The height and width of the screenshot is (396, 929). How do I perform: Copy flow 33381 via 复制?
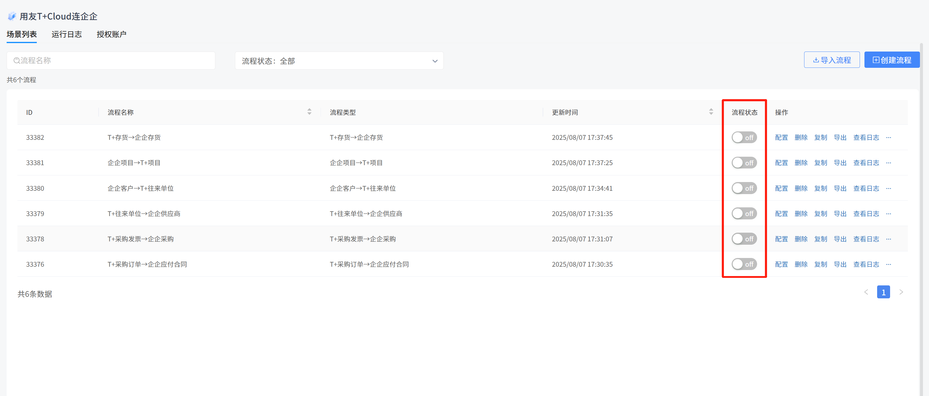[x=820, y=163]
